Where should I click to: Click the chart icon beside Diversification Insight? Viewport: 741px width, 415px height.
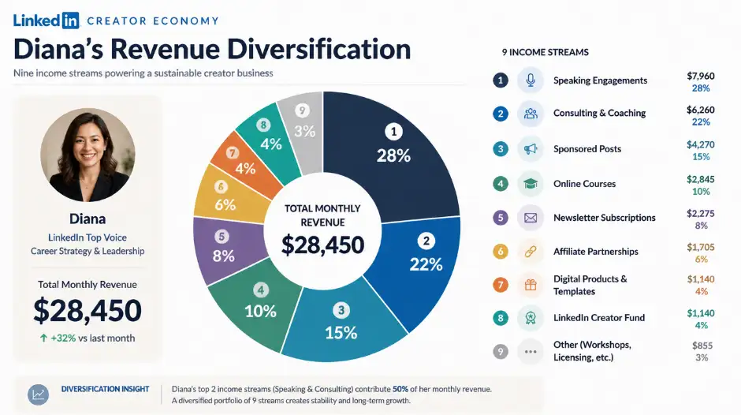click(x=39, y=394)
